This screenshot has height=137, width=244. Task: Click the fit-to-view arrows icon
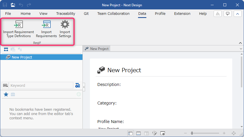click(234, 133)
